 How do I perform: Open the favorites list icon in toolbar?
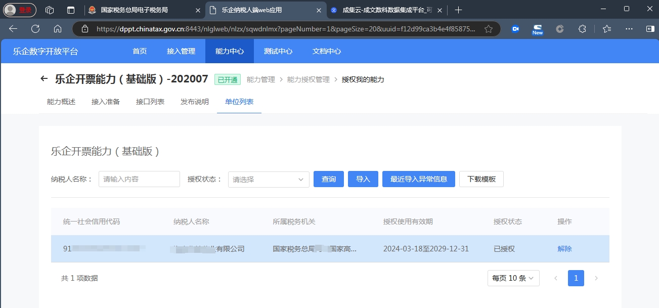[607, 29]
